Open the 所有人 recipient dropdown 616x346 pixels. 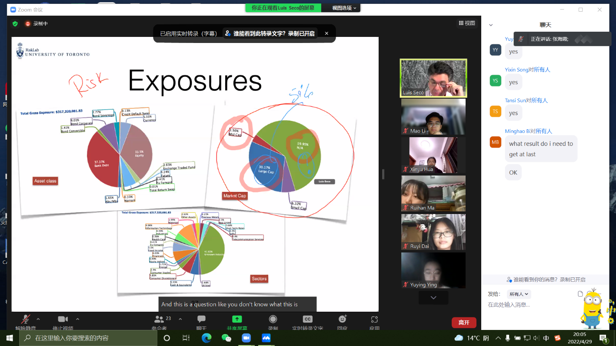[x=519, y=294]
